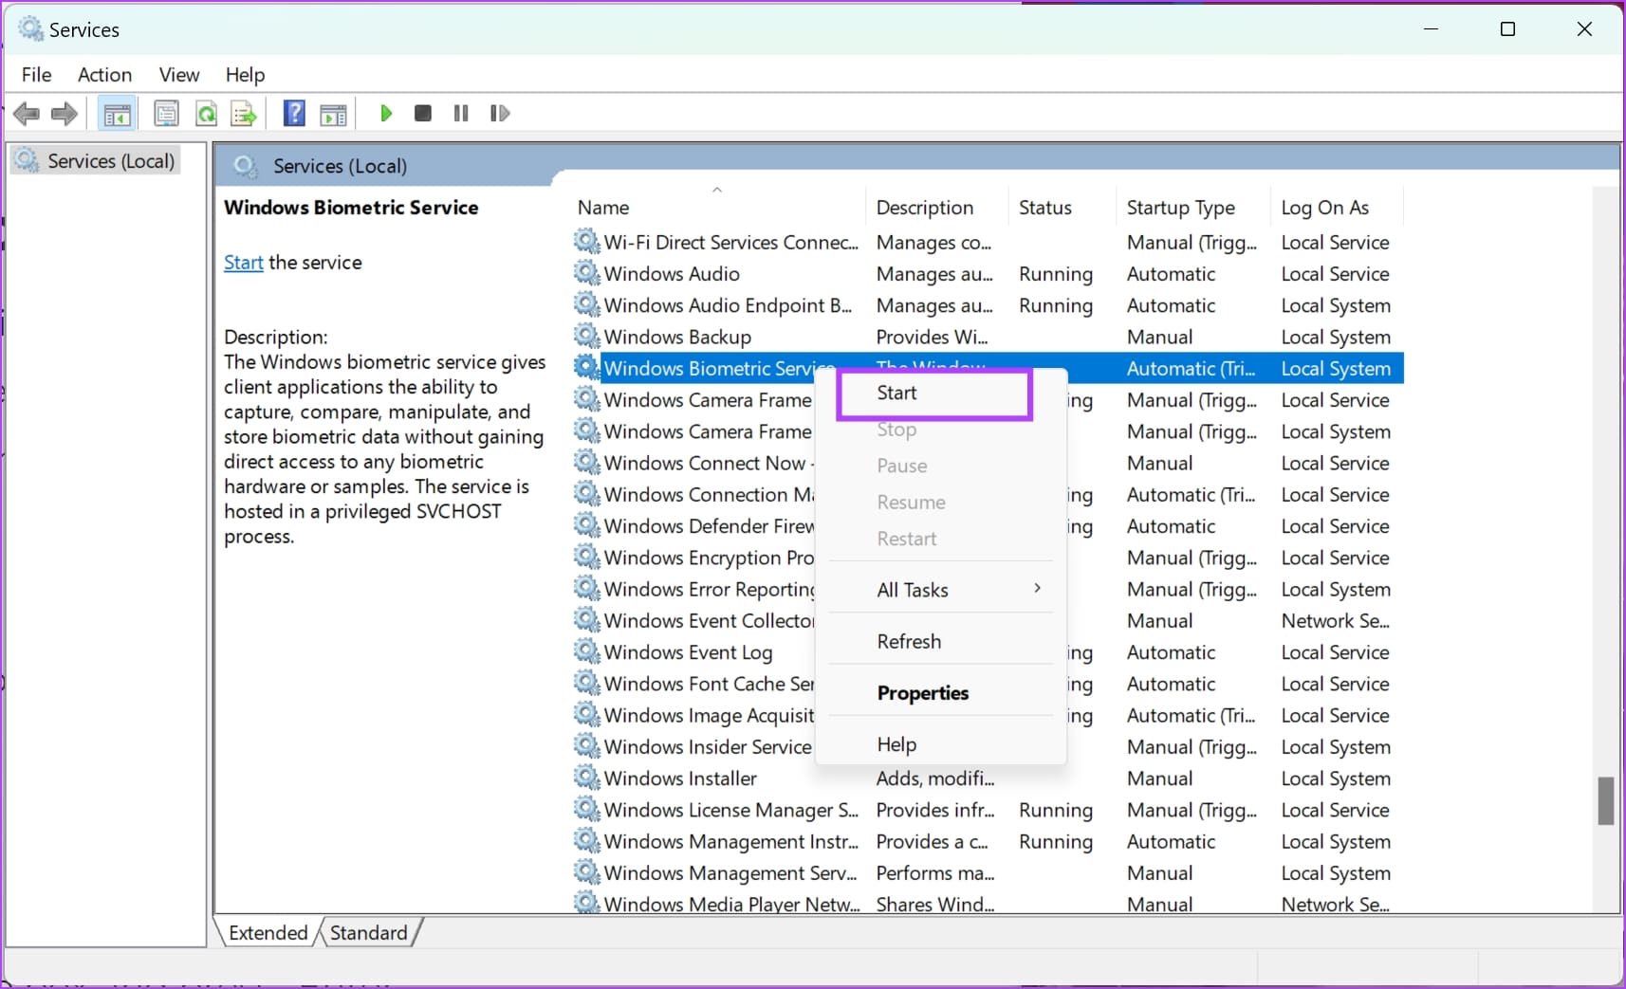The height and width of the screenshot is (989, 1626).
Task: Choose Refresh in the context menu
Action: point(941,641)
